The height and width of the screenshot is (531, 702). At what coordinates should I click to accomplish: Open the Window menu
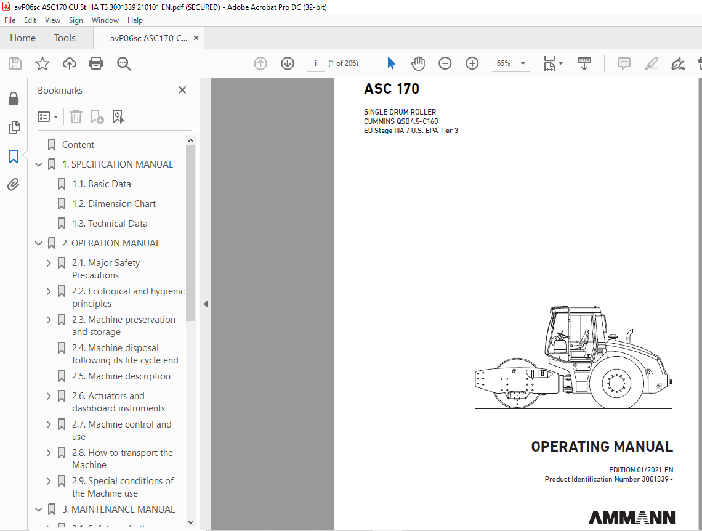click(105, 20)
